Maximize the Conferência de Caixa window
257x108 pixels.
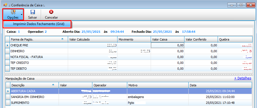click(x=241, y=5)
